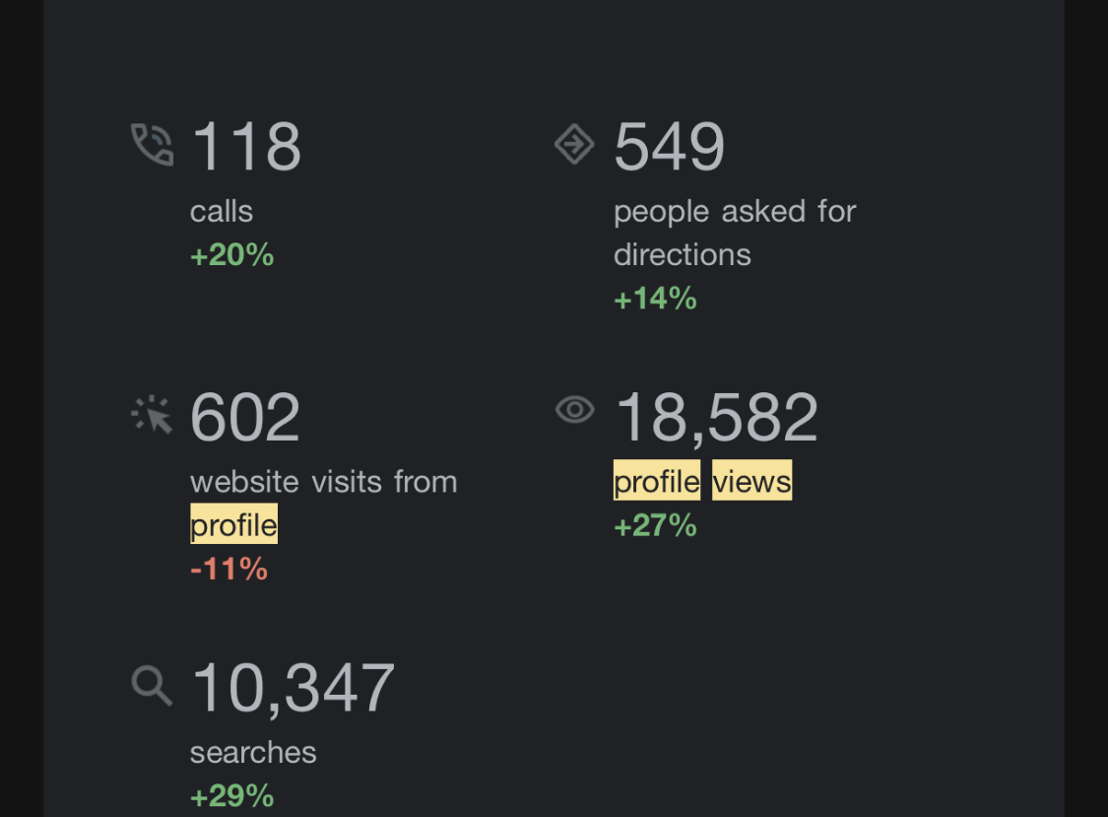Select the 602 website visits number
Viewport: 1108px width, 817px height.
pos(245,418)
